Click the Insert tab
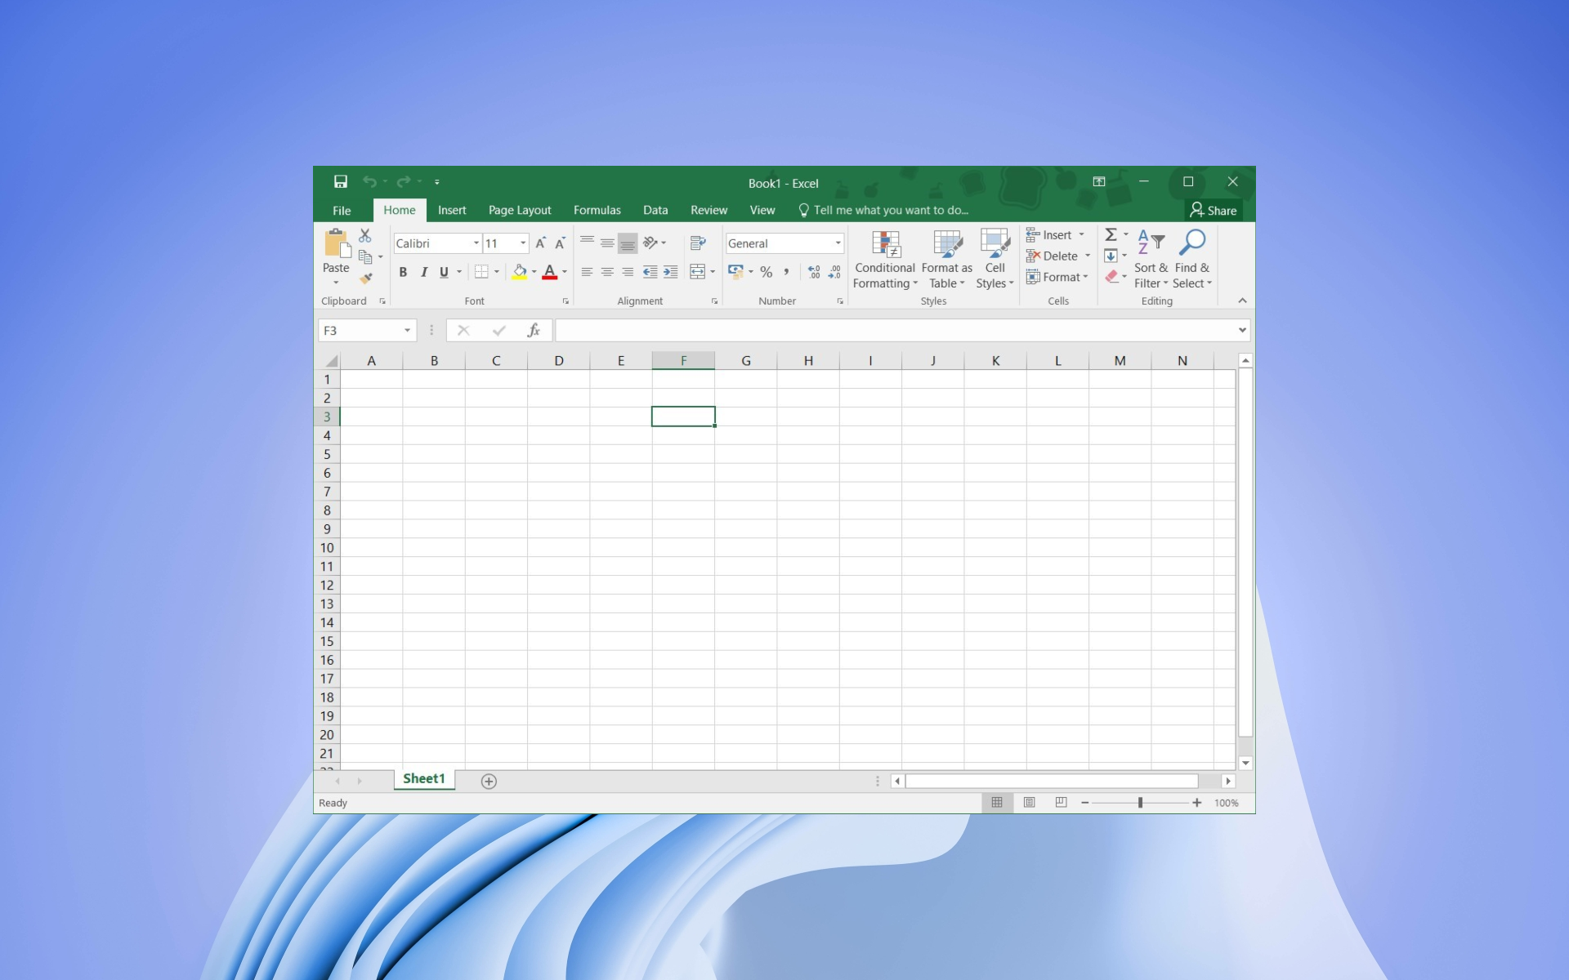1569x980 pixels. (x=451, y=210)
